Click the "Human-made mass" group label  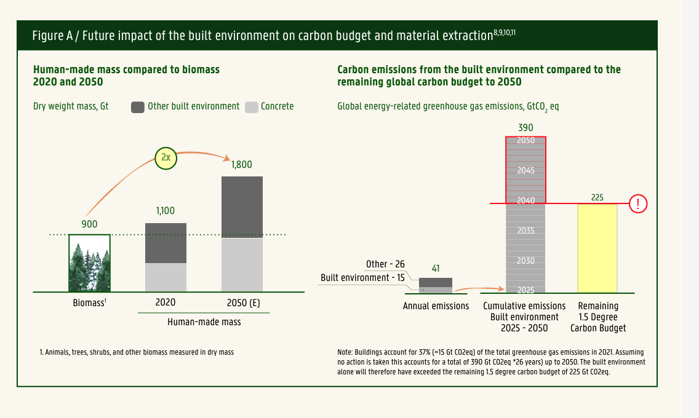[x=204, y=322]
